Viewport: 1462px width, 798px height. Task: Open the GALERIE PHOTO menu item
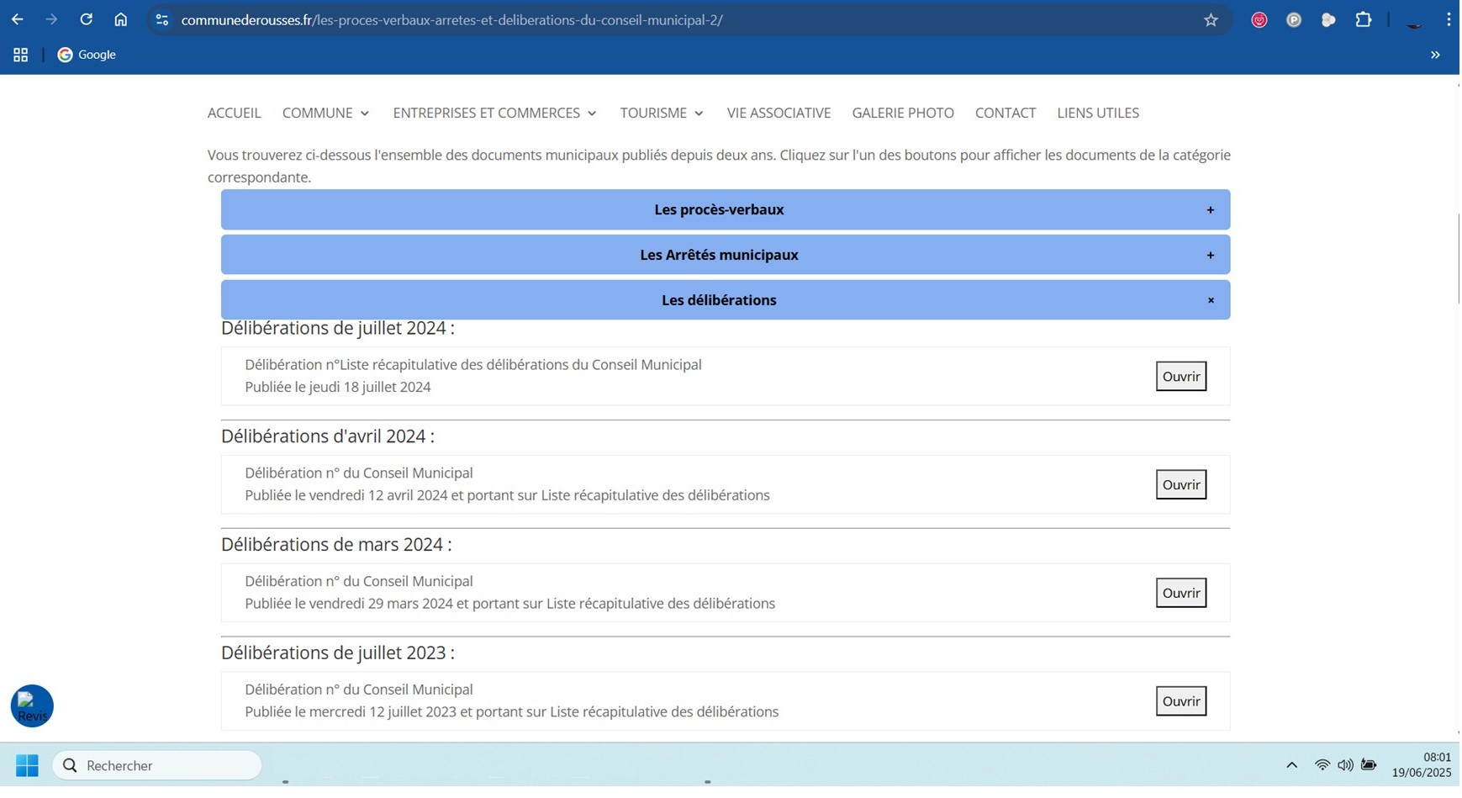click(x=902, y=113)
